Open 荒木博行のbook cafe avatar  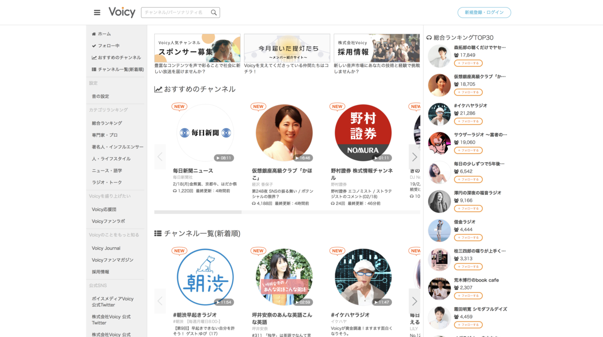[439, 289]
